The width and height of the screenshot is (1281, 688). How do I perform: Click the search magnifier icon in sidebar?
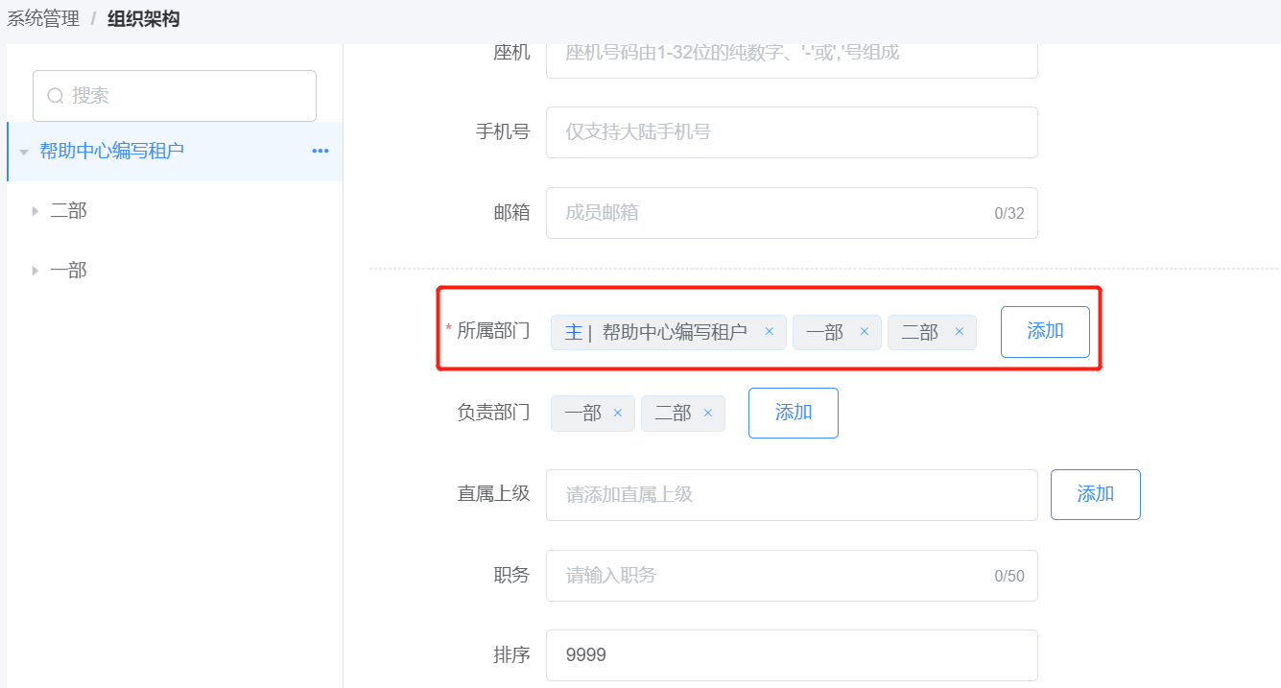tap(56, 96)
